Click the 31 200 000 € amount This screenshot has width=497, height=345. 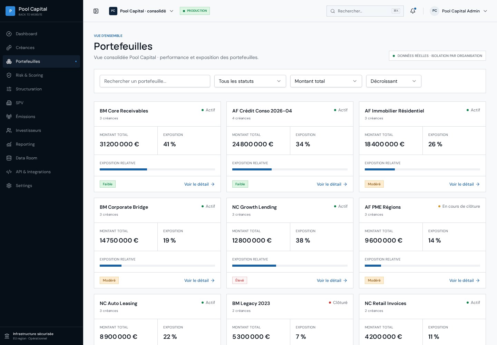tap(119, 144)
